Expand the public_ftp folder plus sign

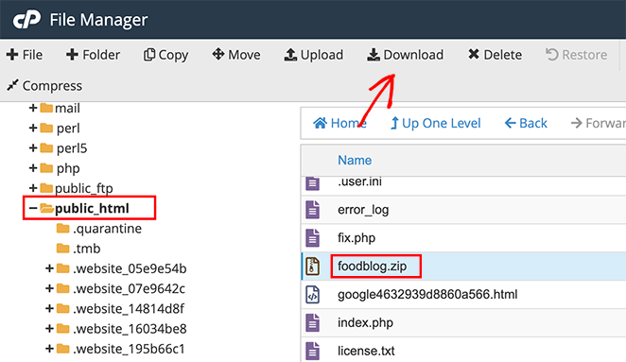pyautogui.click(x=33, y=187)
